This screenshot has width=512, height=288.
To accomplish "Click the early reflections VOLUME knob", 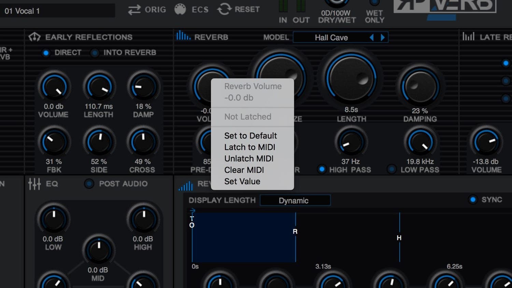I will point(54,87).
